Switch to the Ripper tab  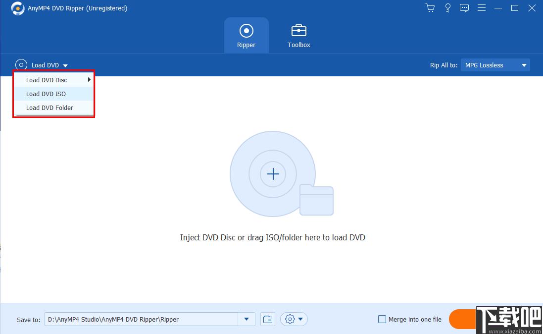pyautogui.click(x=246, y=35)
